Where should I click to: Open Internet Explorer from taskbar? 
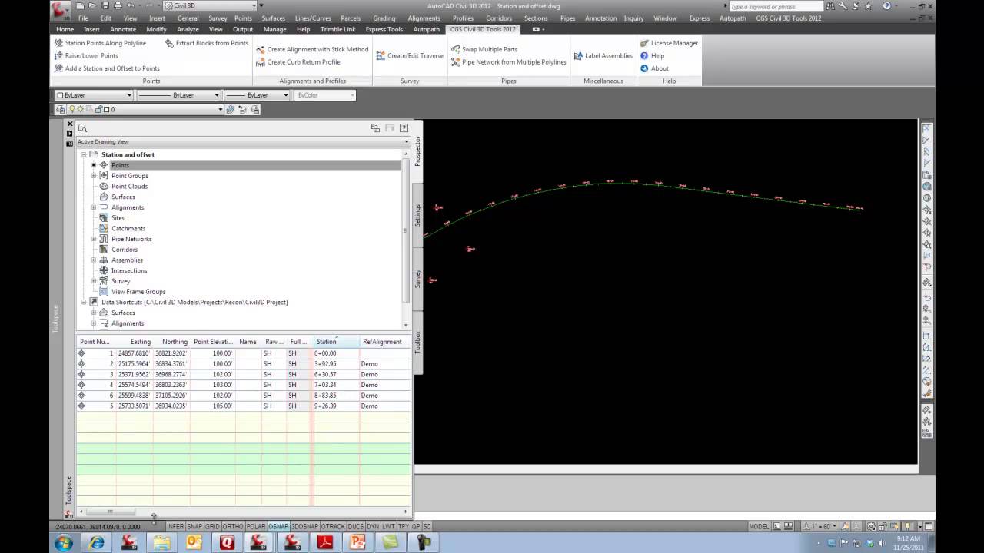[97, 542]
